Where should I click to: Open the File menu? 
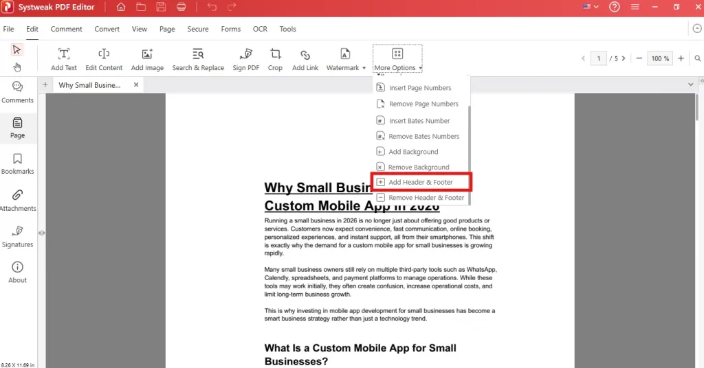pyautogui.click(x=8, y=29)
